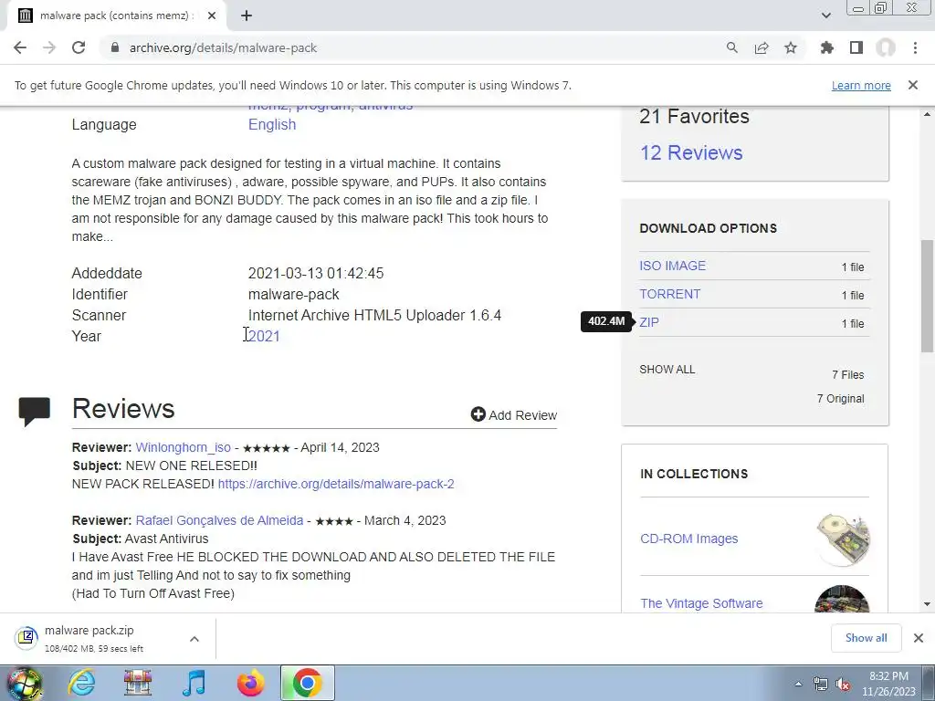This screenshot has width=935, height=701.
Task: Open the Chrome profile avatar
Action: [x=886, y=47]
